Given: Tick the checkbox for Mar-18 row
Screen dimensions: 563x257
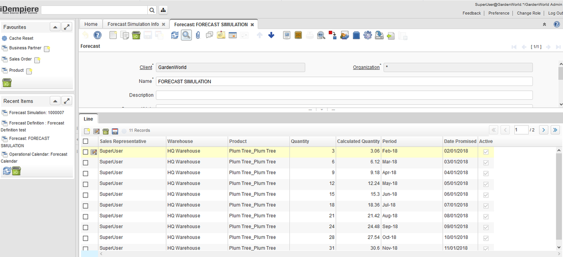Looking at the screenshot, I should coord(85,162).
